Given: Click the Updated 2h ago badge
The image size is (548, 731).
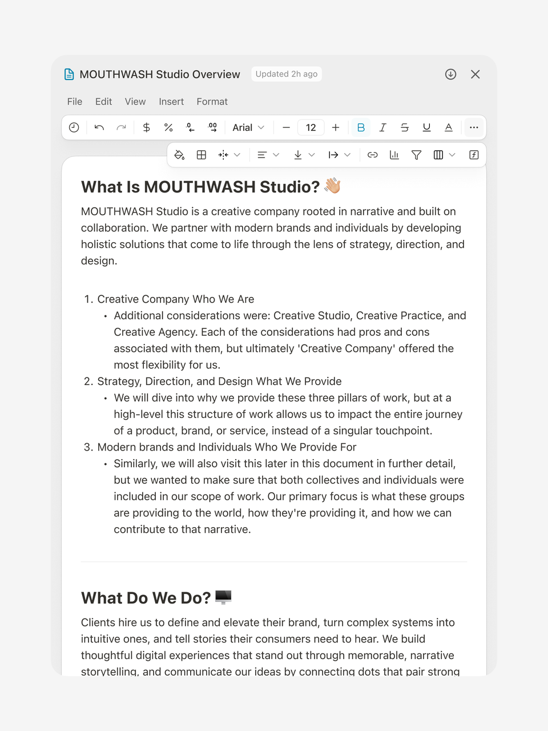Looking at the screenshot, I should [x=287, y=74].
